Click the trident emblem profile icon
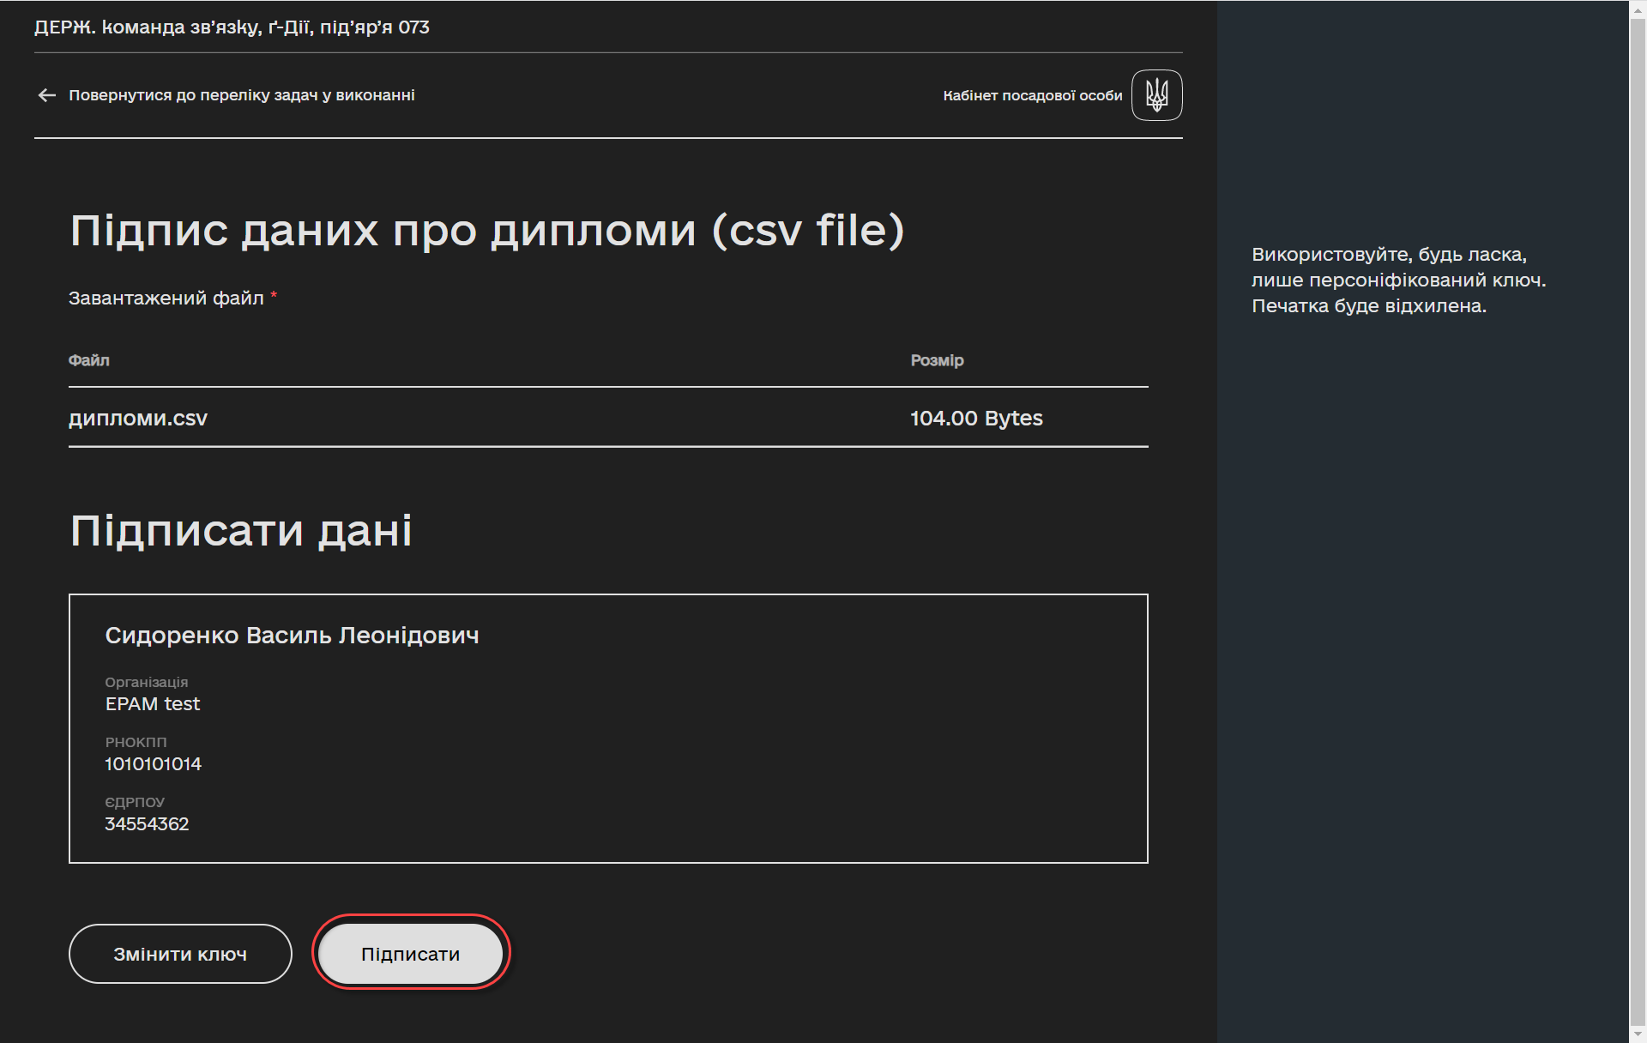This screenshot has width=1647, height=1043. point(1156,95)
